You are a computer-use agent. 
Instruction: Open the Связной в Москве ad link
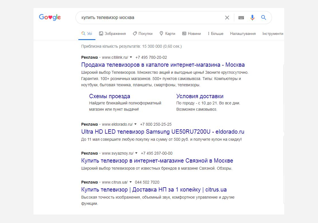[157, 161]
